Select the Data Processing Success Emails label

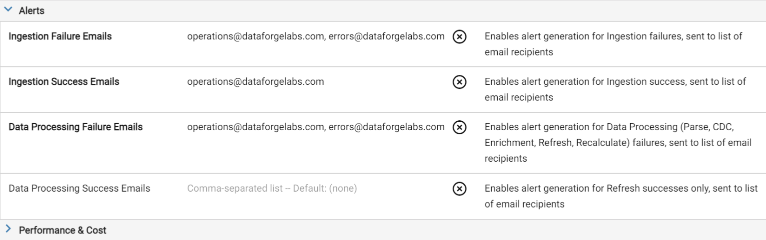tap(79, 189)
